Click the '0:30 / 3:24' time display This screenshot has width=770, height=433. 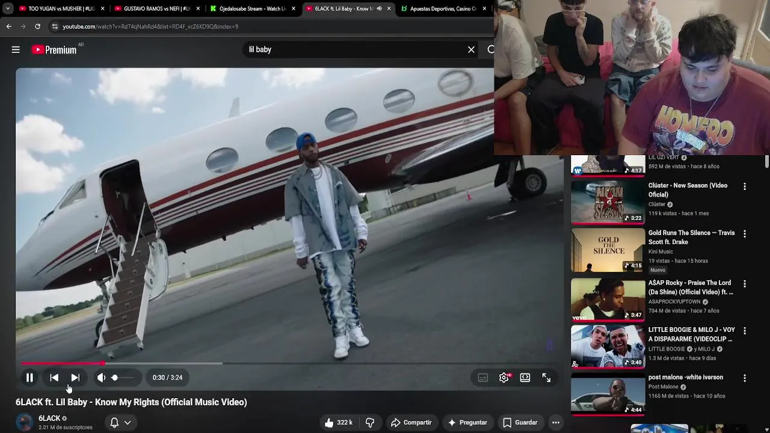pos(167,378)
